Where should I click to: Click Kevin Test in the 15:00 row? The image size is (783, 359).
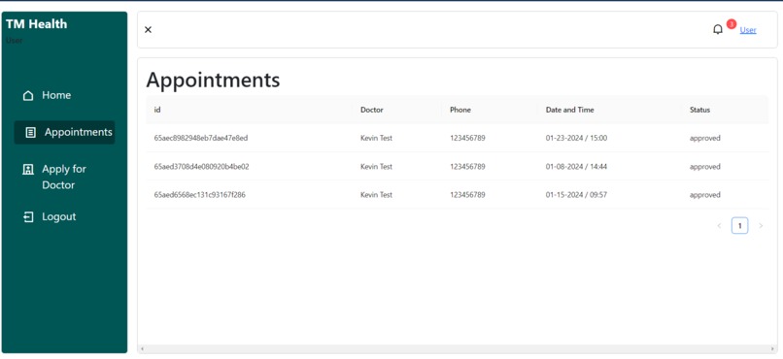point(376,138)
